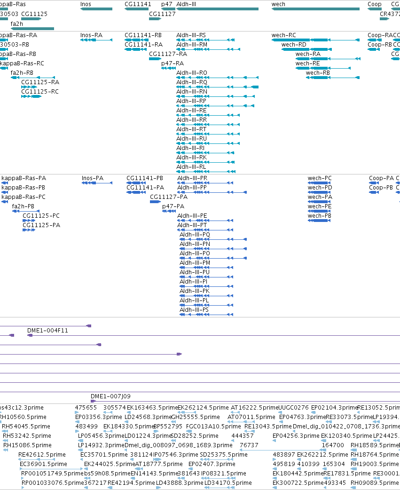Screen dimensions: 400x490
Task: Select the Aldh-III-RS transcript
Action: pyautogui.click(x=205, y=40)
